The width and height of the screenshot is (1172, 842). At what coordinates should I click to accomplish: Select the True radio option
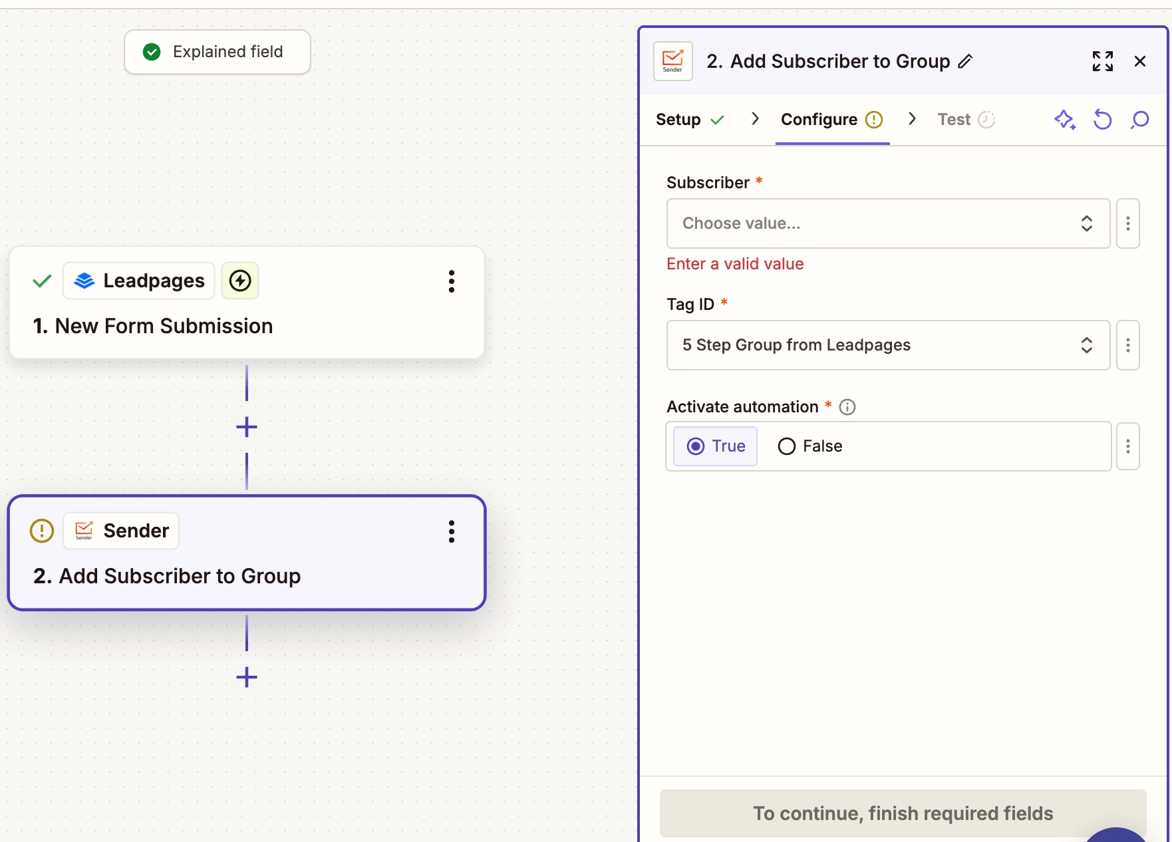pyautogui.click(x=696, y=446)
